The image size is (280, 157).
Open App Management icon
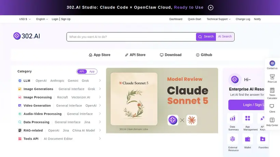click(x=248, y=119)
